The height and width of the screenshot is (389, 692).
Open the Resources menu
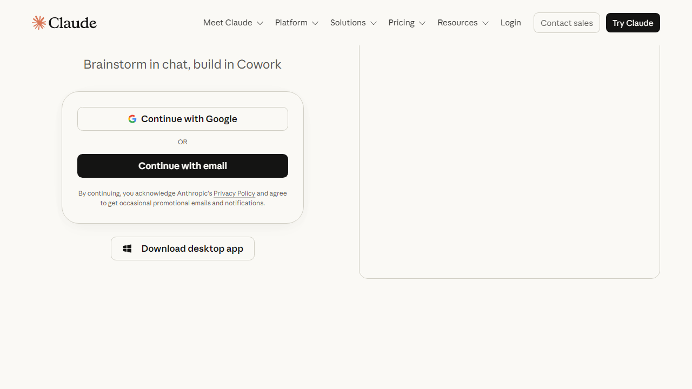463,23
